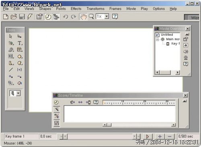The height and width of the screenshot is (147, 201).
Task: Select the circle shape tool
Action: click(20, 56)
